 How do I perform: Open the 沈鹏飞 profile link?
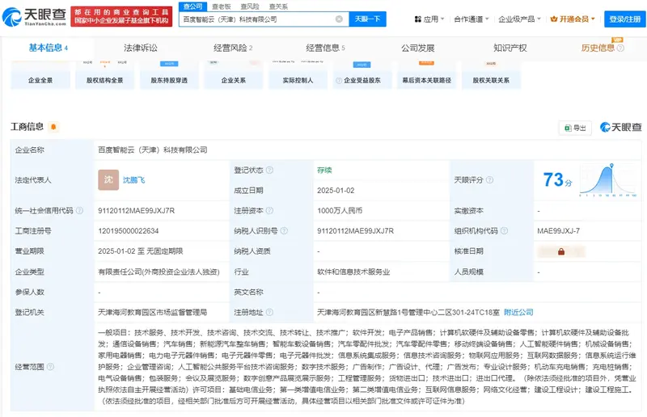click(133, 180)
